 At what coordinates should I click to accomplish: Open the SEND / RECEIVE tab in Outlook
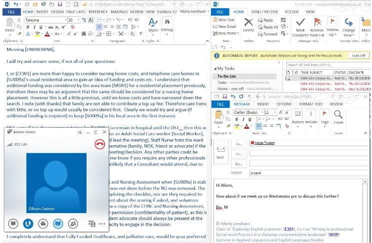[x=264, y=12]
